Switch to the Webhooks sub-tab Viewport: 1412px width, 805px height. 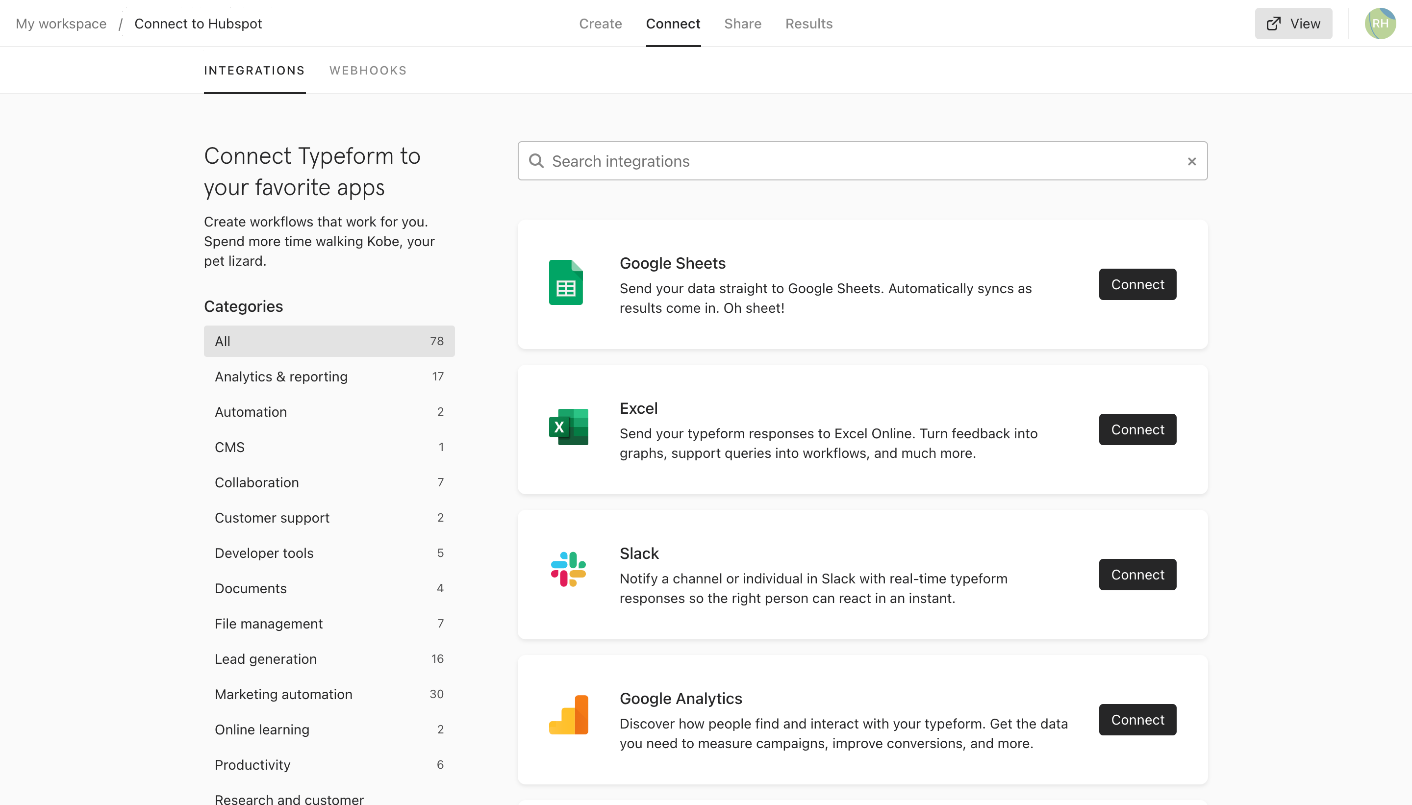(368, 70)
